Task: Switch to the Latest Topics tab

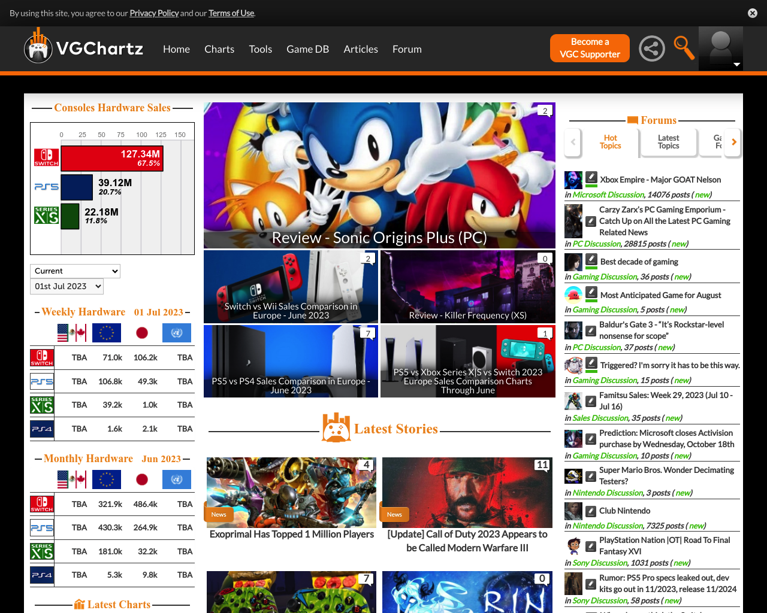Action: [x=668, y=142]
